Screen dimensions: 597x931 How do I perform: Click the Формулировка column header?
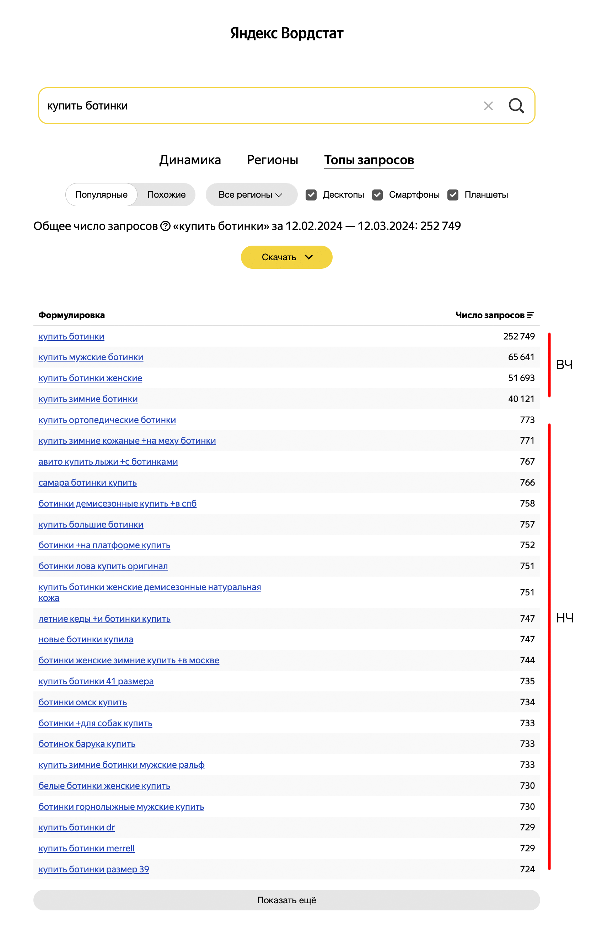(x=71, y=315)
